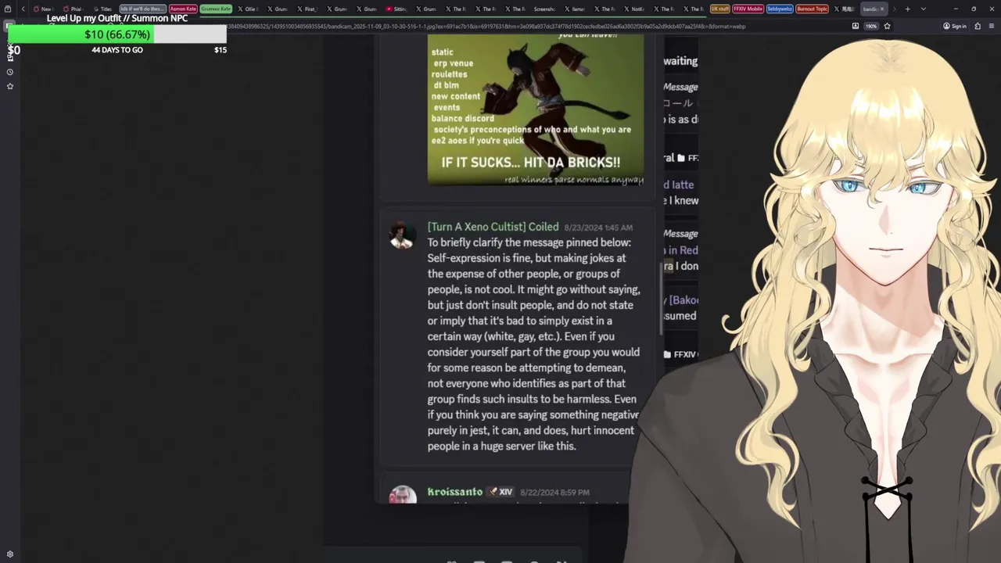Switch to the llama tab
This screenshot has width=1001, height=563.
click(x=574, y=9)
